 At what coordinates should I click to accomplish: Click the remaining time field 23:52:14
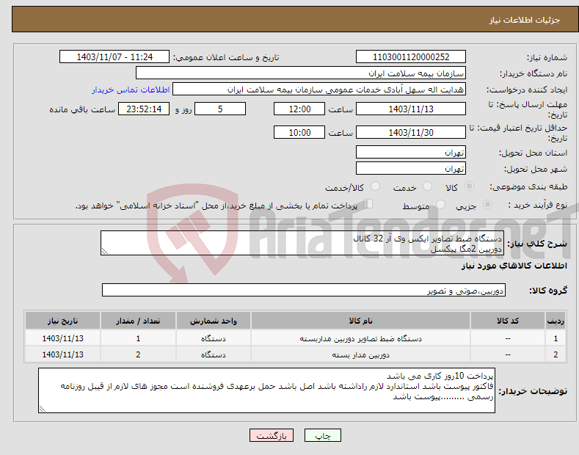click(144, 109)
